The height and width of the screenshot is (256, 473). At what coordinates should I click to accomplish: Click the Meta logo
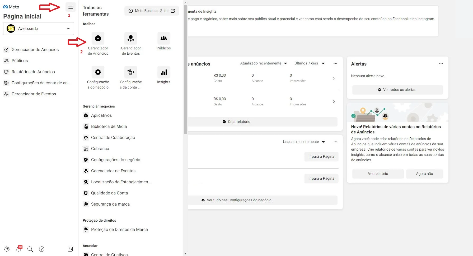tap(11, 7)
